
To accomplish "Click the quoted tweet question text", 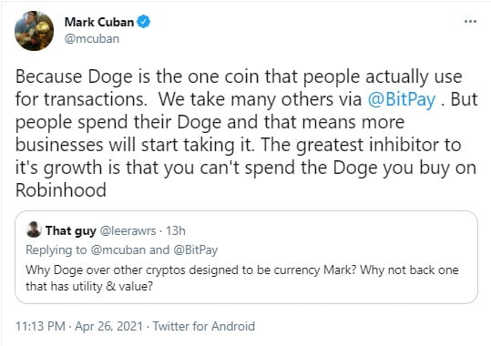I will tap(242, 278).
